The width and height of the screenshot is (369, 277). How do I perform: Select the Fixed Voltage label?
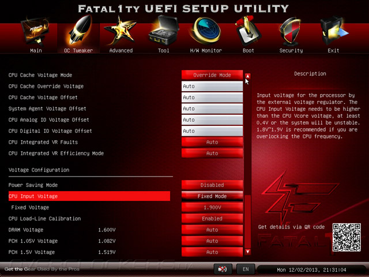point(30,207)
